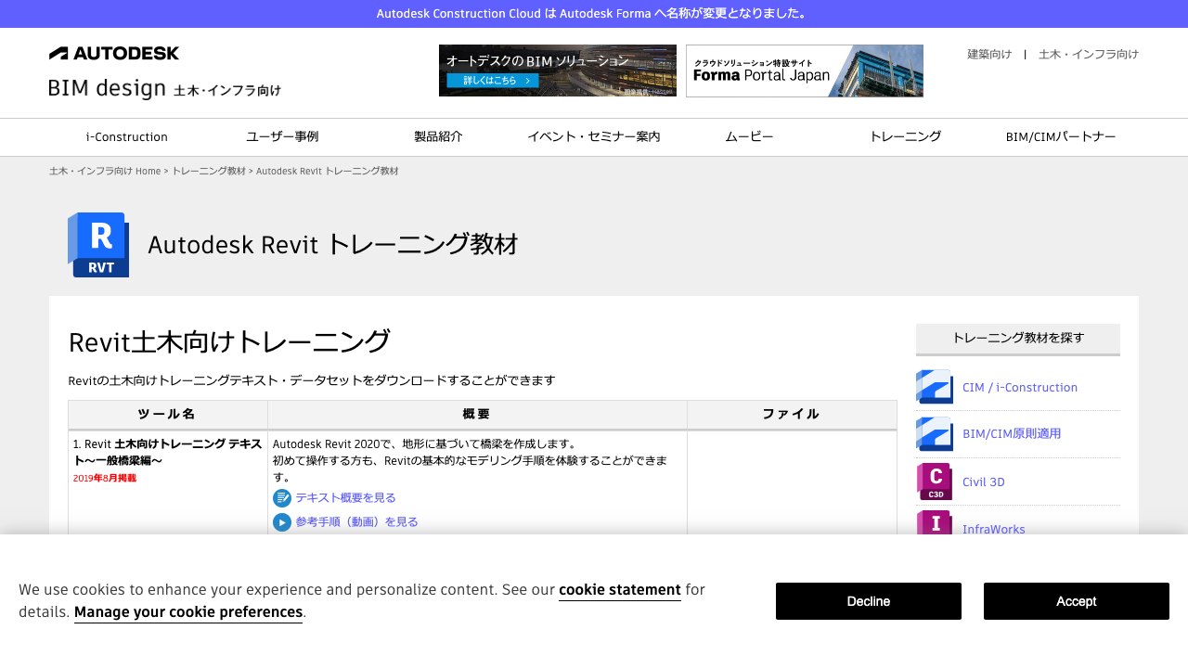The height and width of the screenshot is (668, 1188).
Task: Open the テキスト概要を見る link
Action: point(345,498)
